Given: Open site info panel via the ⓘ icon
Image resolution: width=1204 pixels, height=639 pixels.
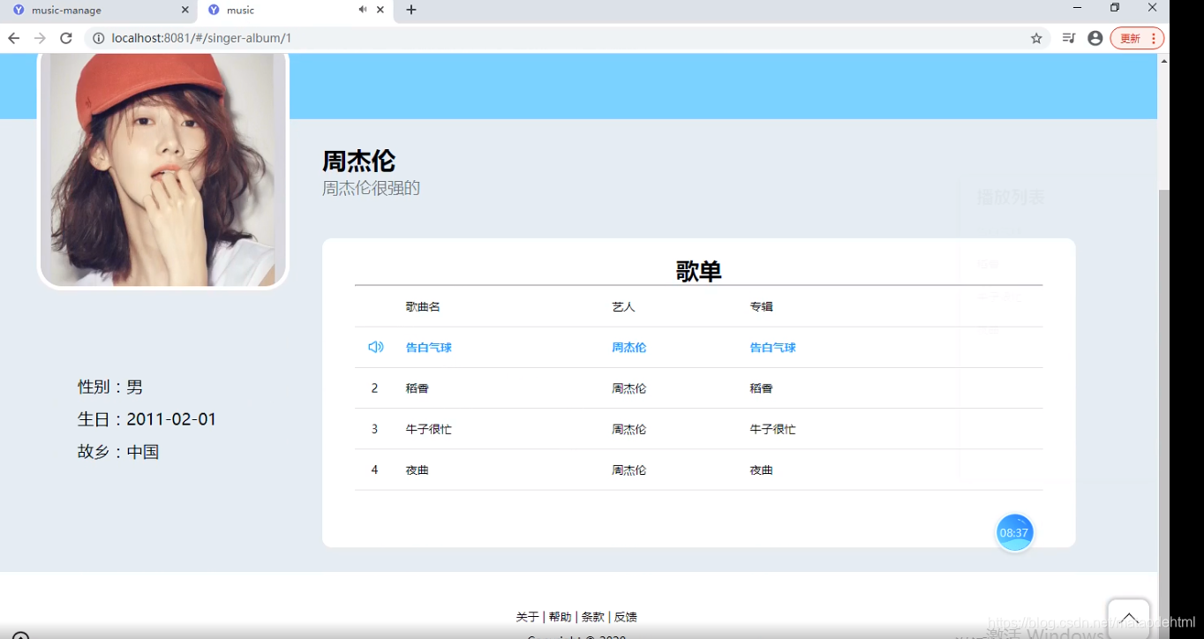Looking at the screenshot, I should (97, 38).
